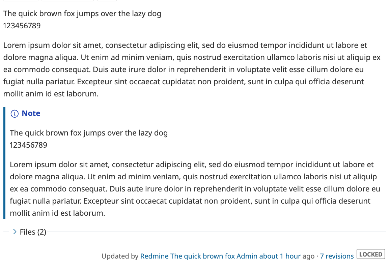This screenshot has width=390, height=269.
Task: Click the 123456789 line above the Note
Action: point(22,26)
